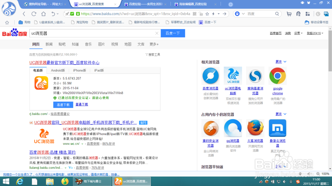Open dropdown arrow beside the undo icon
The image size is (332, 186).
pos(57,14)
